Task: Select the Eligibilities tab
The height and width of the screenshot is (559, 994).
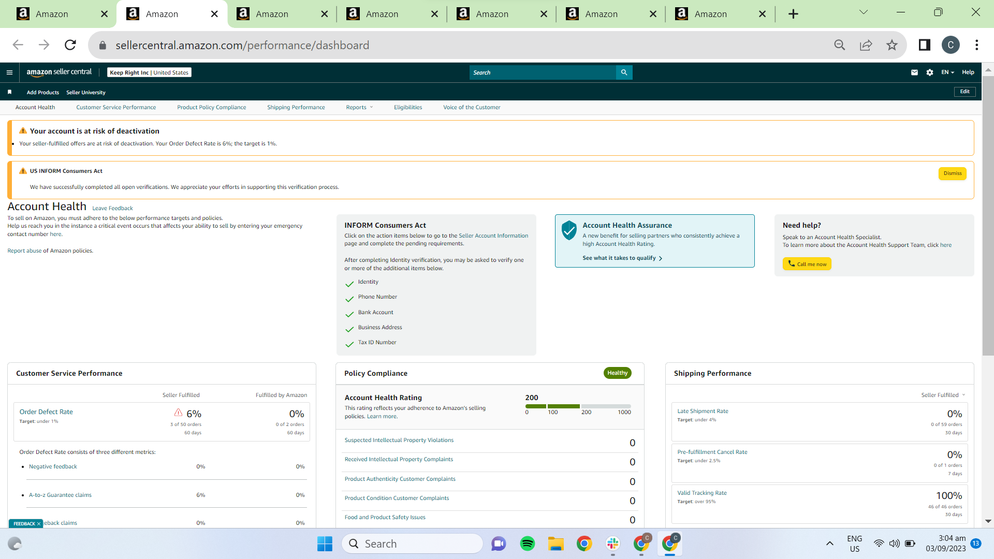Action: (x=408, y=108)
